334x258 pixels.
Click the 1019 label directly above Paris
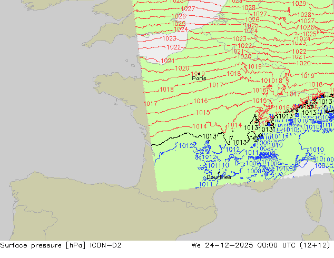click(x=198, y=74)
